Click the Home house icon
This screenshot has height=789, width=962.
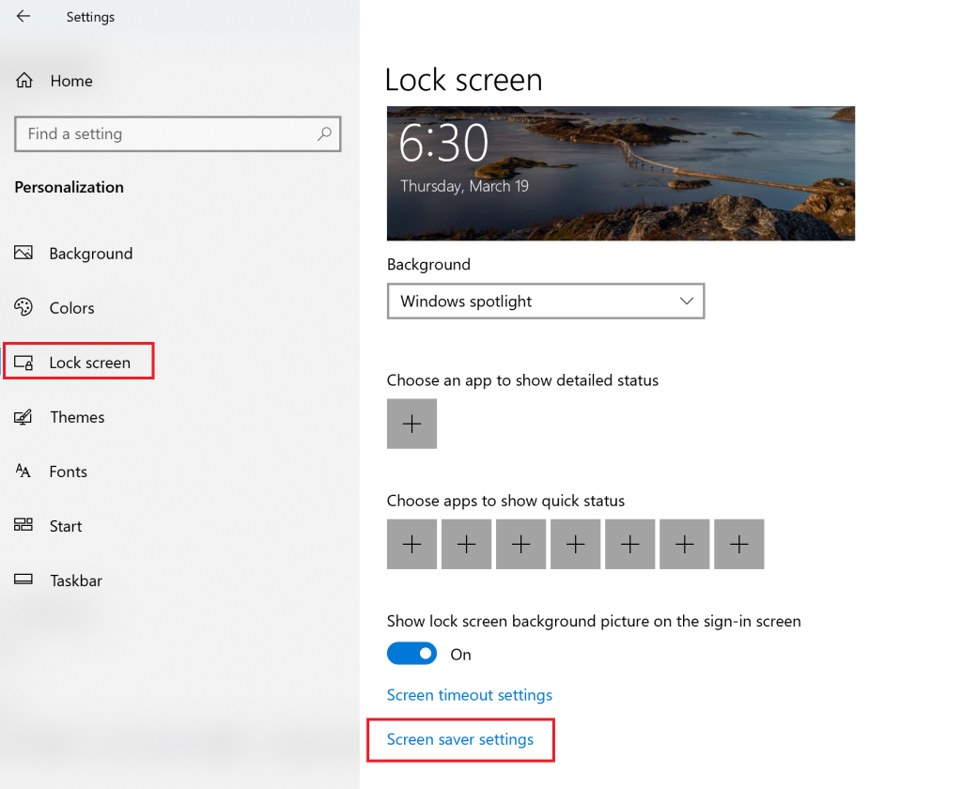pyautogui.click(x=24, y=81)
